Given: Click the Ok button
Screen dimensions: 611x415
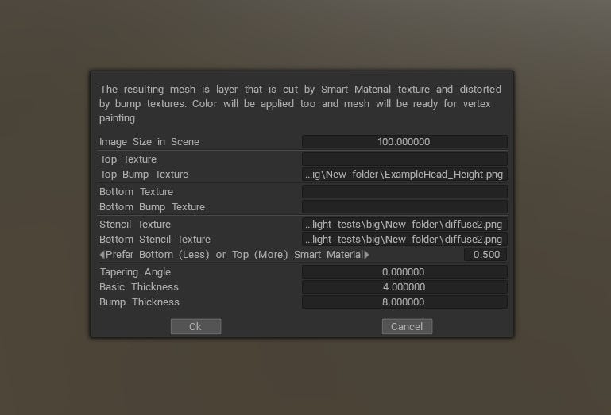Looking at the screenshot, I should pyautogui.click(x=195, y=326).
